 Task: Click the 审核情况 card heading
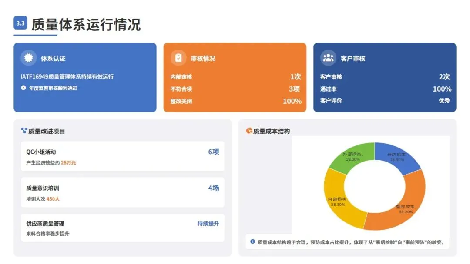pos(203,58)
